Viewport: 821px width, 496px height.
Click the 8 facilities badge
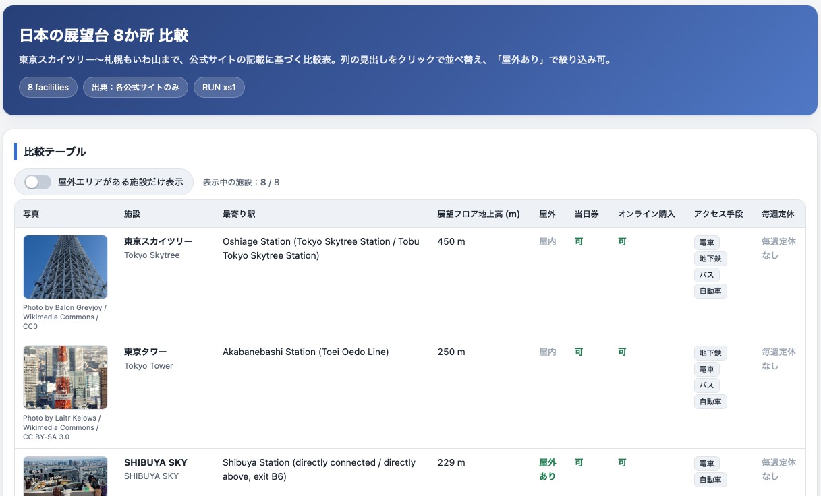48,88
